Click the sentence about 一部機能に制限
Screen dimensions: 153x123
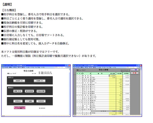49,56
